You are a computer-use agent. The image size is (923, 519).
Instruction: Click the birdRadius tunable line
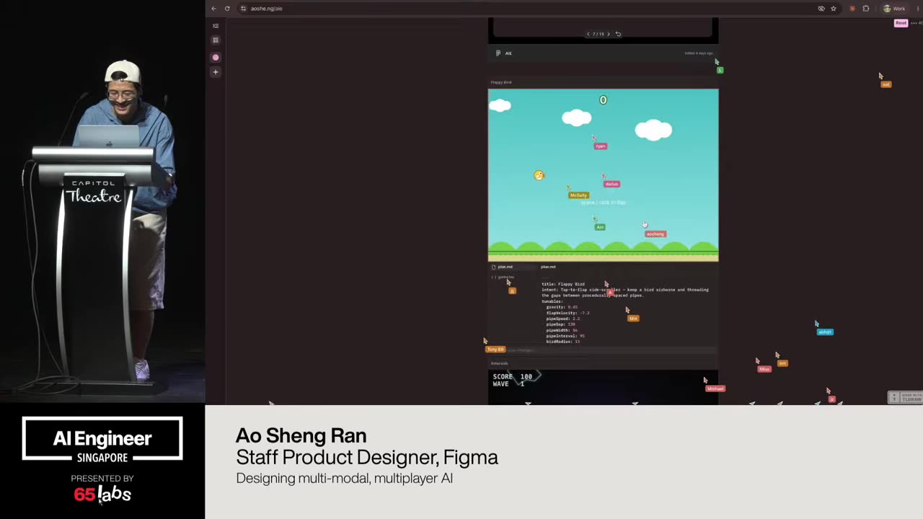[x=563, y=342]
